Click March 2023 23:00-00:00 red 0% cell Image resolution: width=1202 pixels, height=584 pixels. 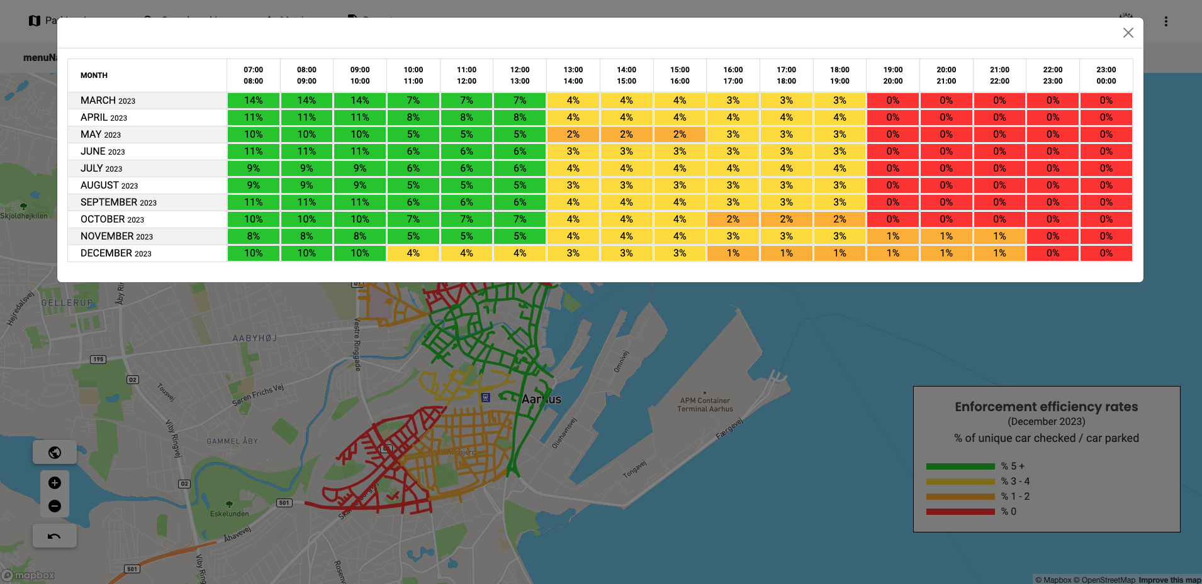[1106, 101]
